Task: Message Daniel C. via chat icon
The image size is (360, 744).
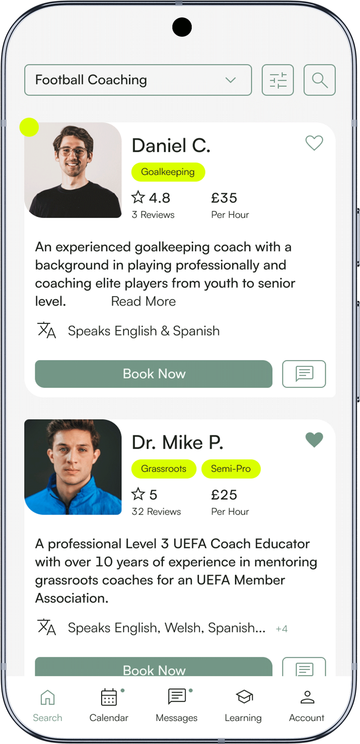Action: click(304, 374)
